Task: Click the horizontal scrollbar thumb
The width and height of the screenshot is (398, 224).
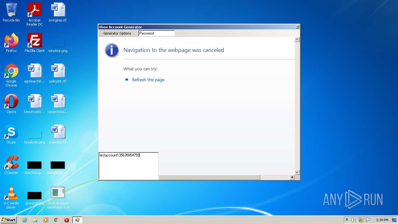Action: point(209,177)
